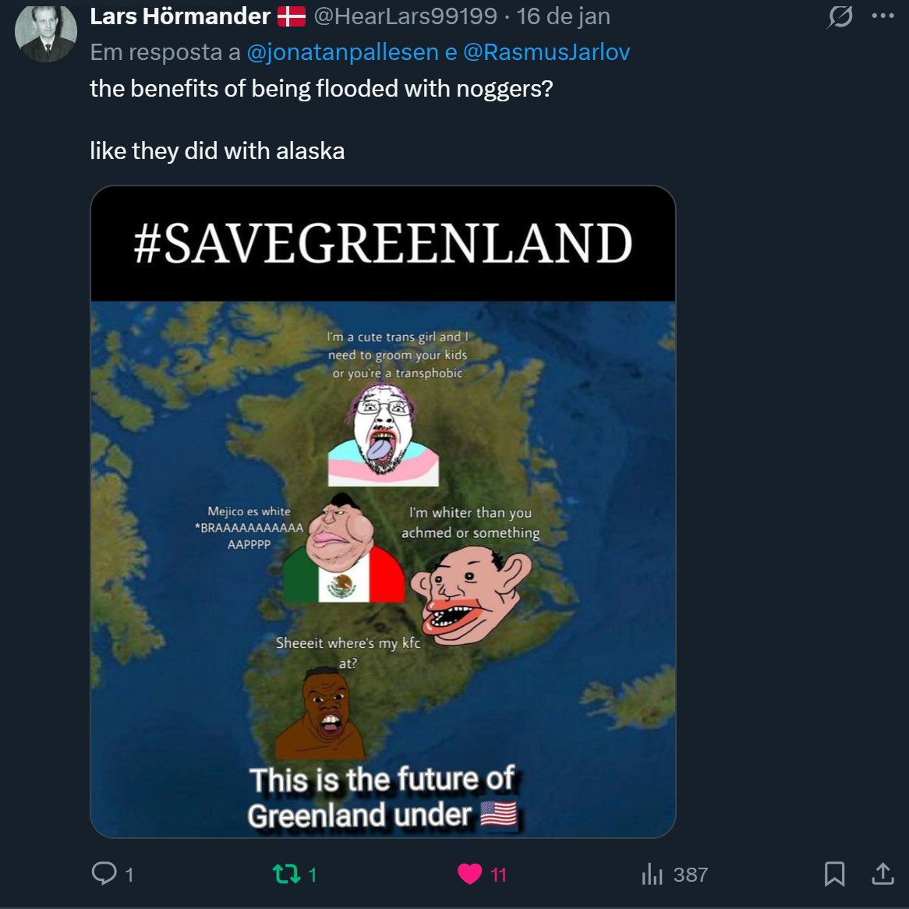
Task: Toggle the bookmark icon for this tweet
Action: pos(834,874)
